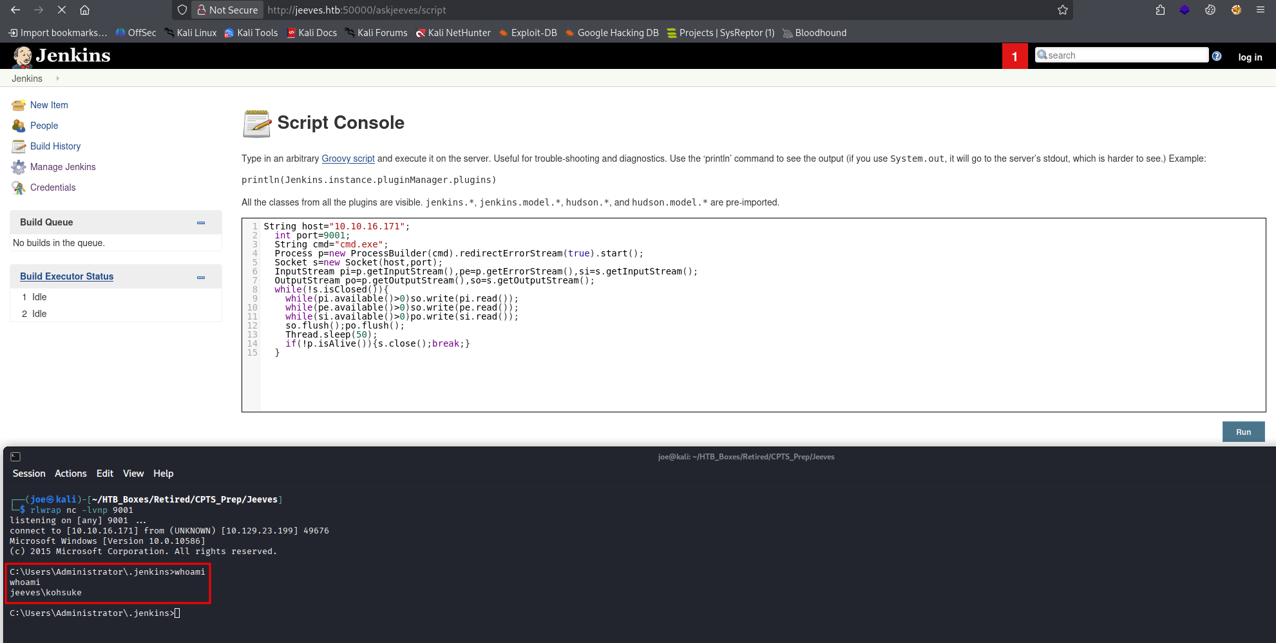Click the magnifier icon in the search box

pos(1042,55)
